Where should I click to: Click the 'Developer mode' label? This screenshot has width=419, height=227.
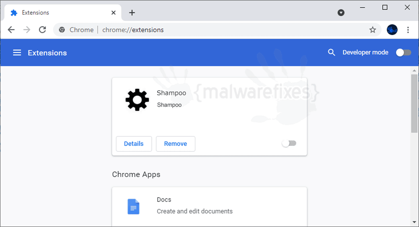(365, 52)
